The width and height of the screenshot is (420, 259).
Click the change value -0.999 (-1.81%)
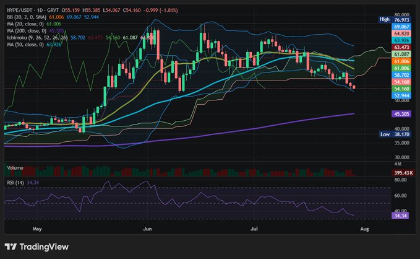coord(161,10)
